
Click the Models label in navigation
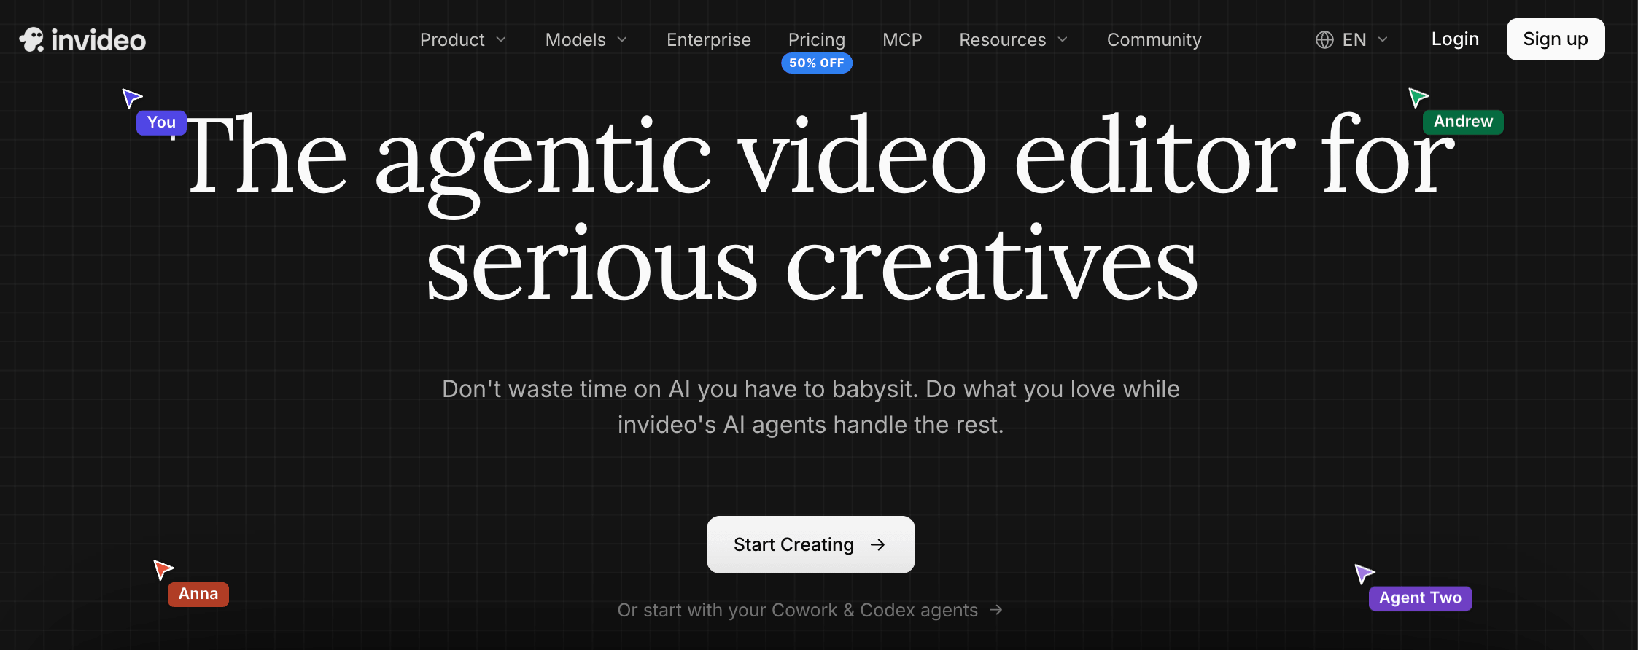pos(575,39)
